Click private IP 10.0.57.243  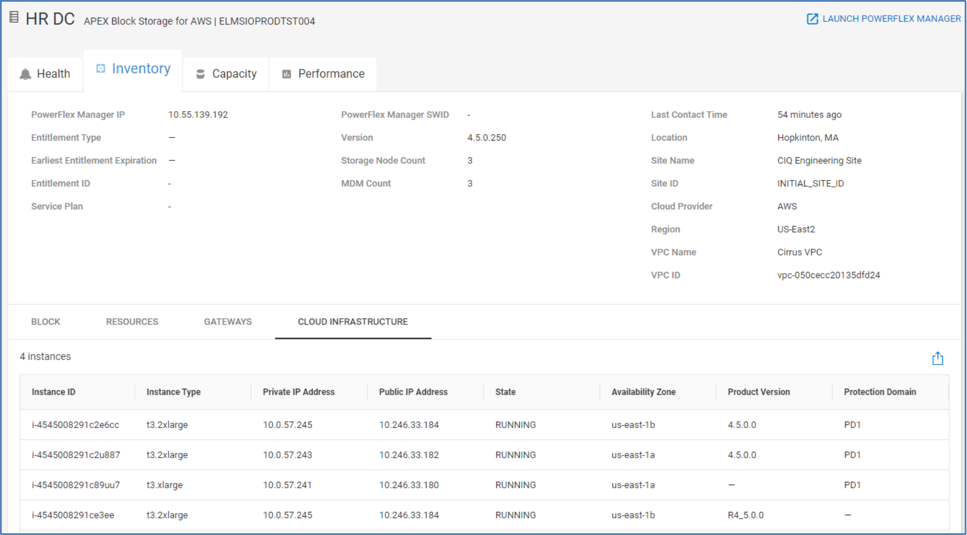[287, 455]
